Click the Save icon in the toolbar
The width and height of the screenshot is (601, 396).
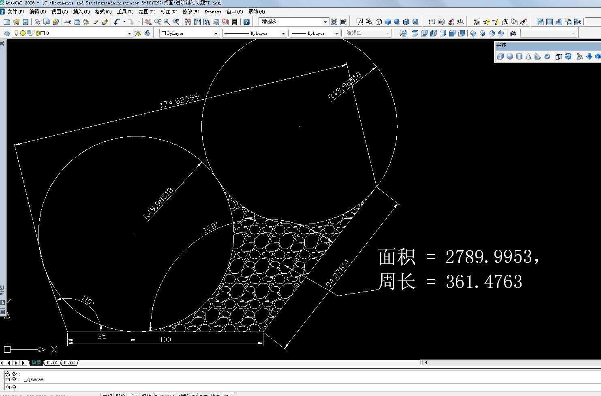(26, 22)
